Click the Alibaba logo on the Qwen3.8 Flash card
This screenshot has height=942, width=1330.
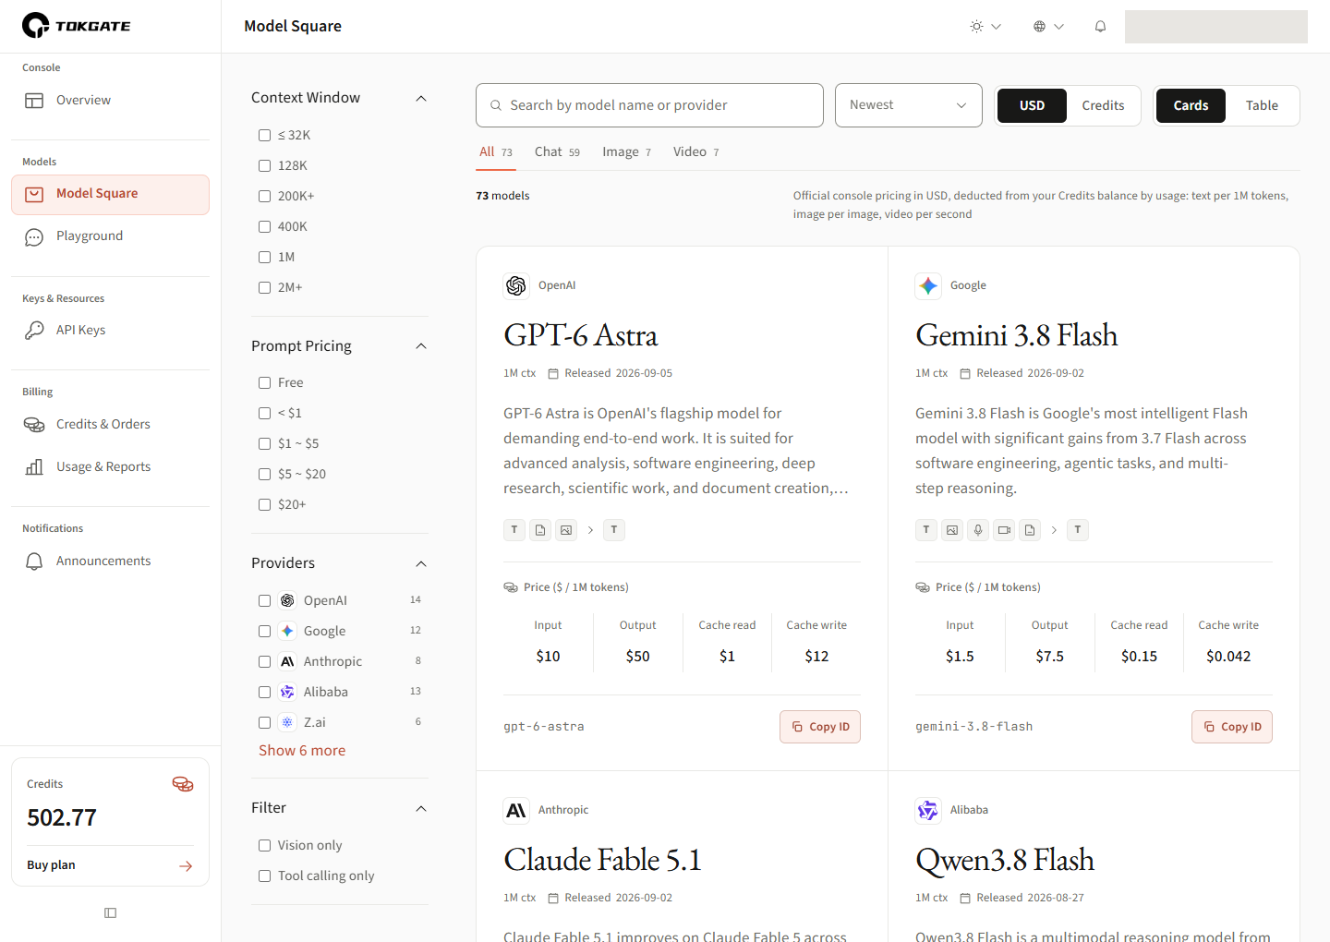[928, 811]
